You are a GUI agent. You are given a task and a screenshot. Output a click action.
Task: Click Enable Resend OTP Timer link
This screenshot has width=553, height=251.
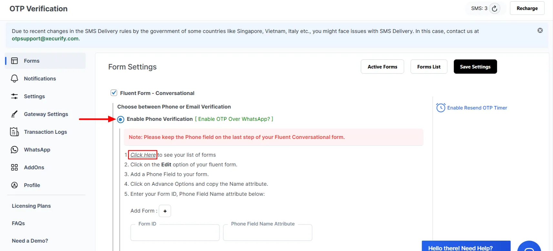pyautogui.click(x=477, y=108)
